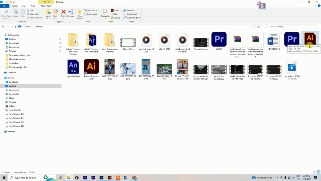Open the Share ribbon tab

point(24,6)
